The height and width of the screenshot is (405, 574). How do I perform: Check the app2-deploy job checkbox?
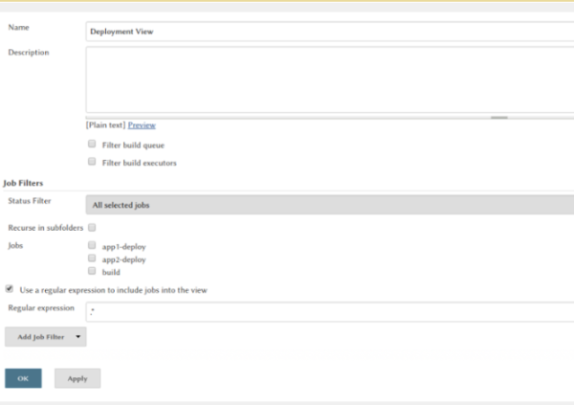(x=92, y=259)
